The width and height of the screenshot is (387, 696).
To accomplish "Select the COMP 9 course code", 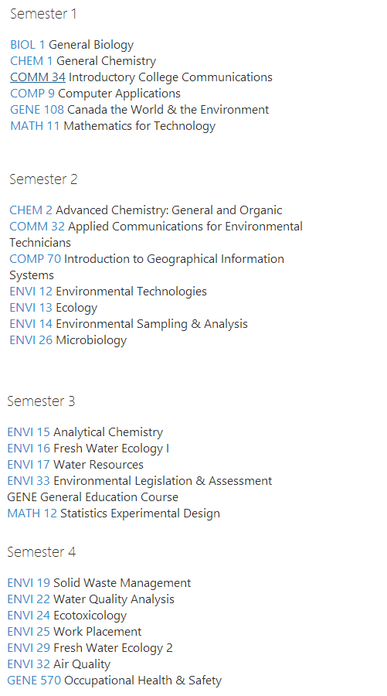I will [32, 94].
